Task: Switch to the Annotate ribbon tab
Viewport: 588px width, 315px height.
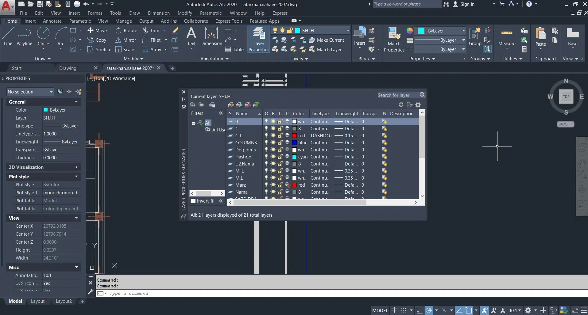Action: tap(52, 21)
